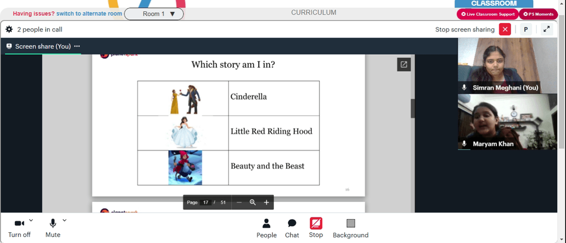Click total page count 51
The height and width of the screenshot is (243, 566).
pyautogui.click(x=223, y=202)
